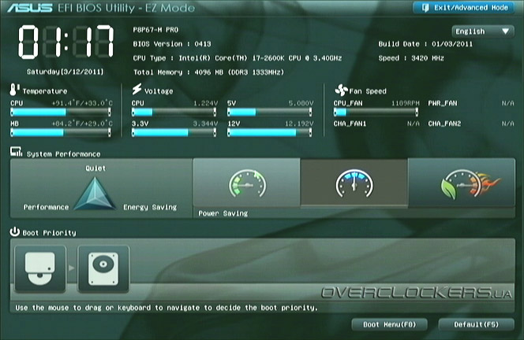Click the 5V voltage bar

[x=270, y=113]
